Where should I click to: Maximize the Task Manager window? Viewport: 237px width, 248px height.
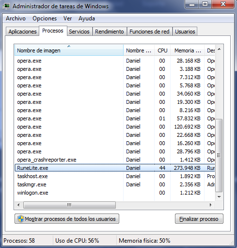[205, 4]
